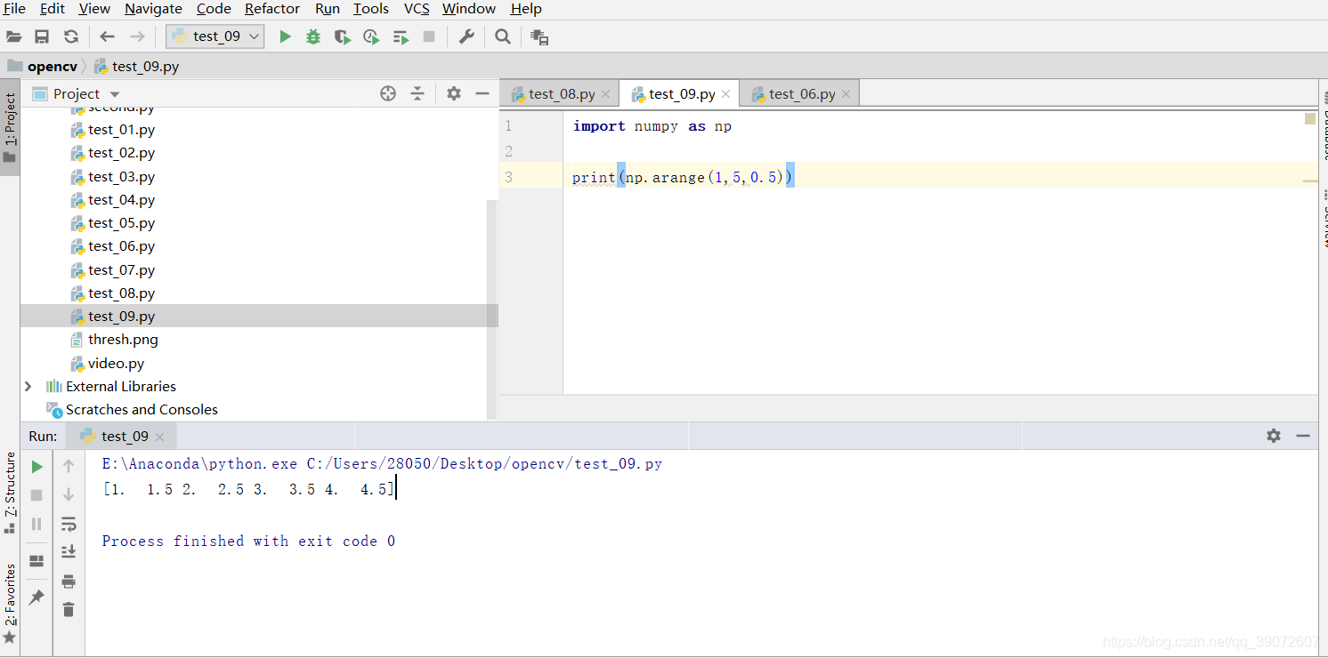This screenshot has height=658, width=1328.
Task: Click the Python console toolbar icon
Action: 539,36
